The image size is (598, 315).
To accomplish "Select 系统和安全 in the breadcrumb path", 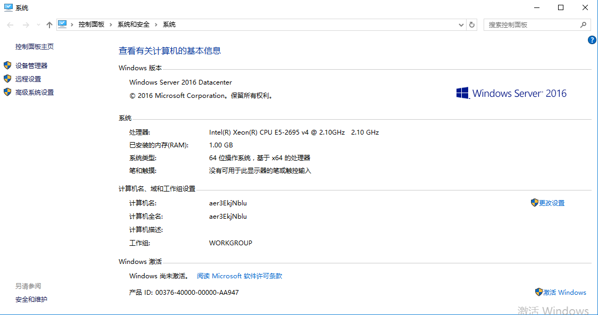I will click(134, 24).
